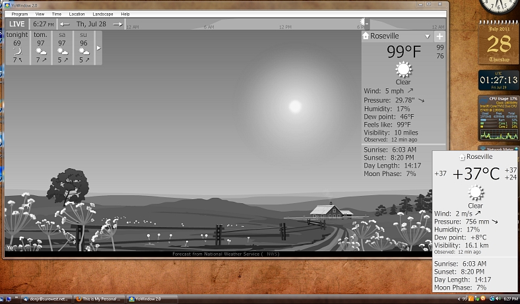The width and height of the screenshot is (520, 304).
Task: Click the farmhouse in the landscape
Action: [x=331, y=210]
